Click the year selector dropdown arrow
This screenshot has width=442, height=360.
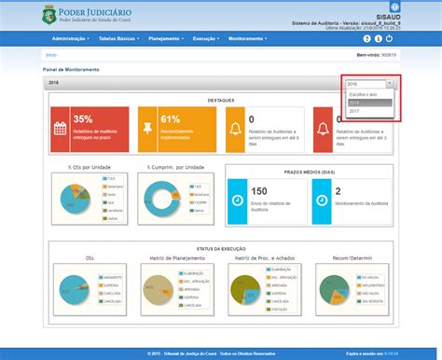[390, 84]
